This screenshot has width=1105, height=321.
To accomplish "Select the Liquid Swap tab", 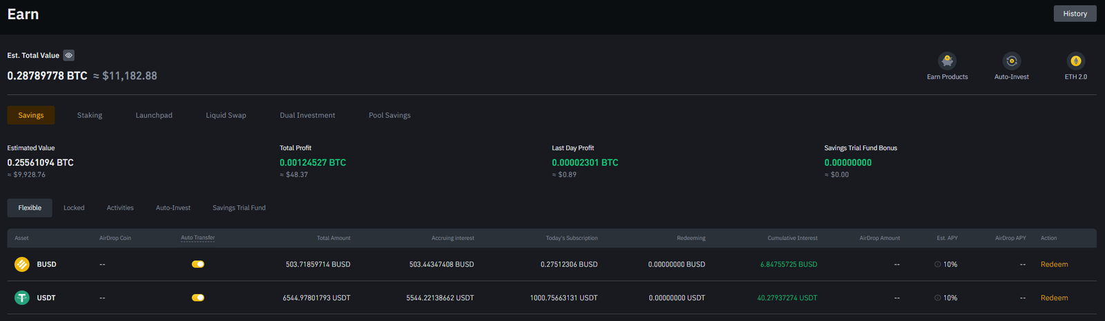I will (226, 116).
